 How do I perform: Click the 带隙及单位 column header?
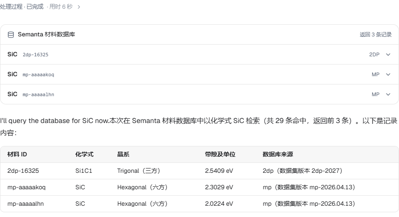(220, 154)
